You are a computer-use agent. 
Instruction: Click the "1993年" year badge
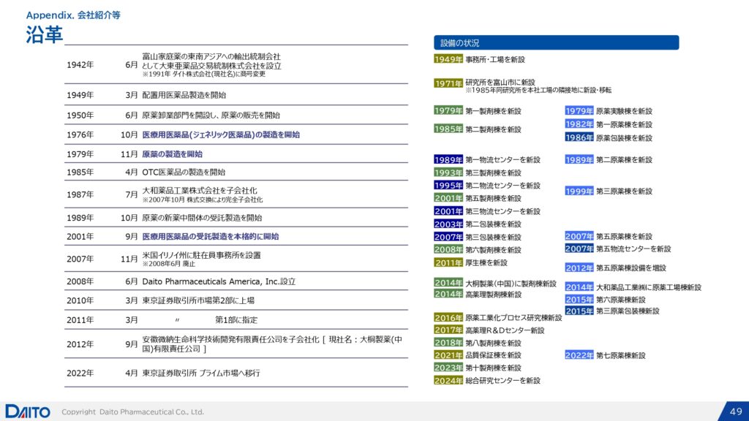[x=448, y=172]
